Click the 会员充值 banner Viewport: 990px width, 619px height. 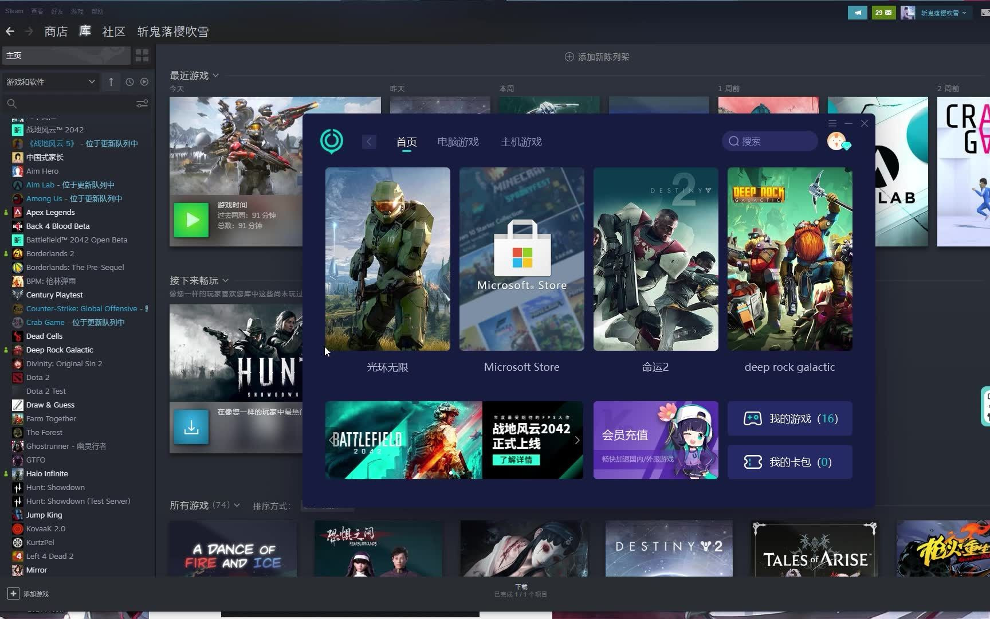[656, 440]
